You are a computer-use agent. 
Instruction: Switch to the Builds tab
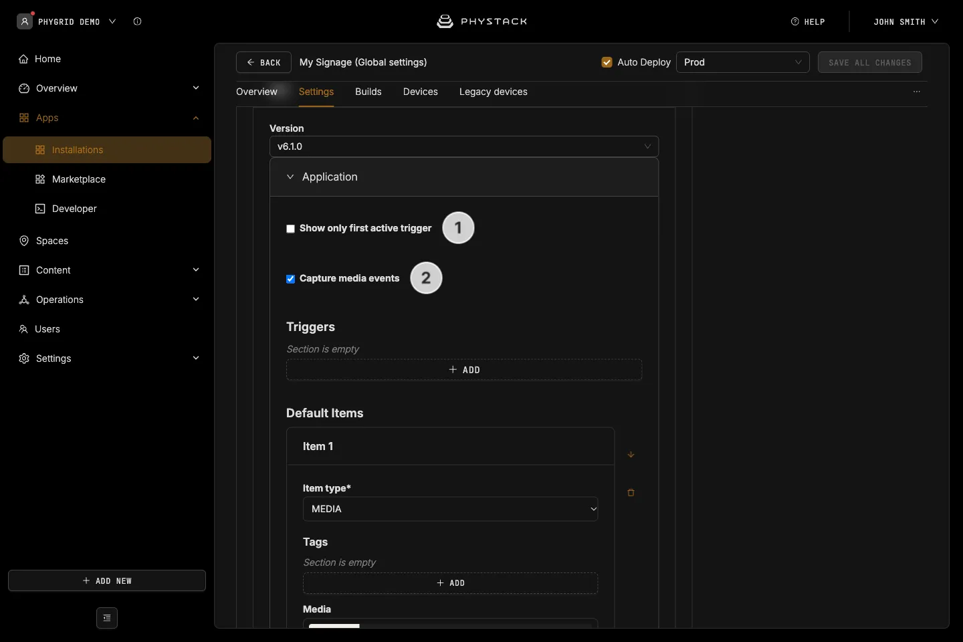tap(368, 92)
